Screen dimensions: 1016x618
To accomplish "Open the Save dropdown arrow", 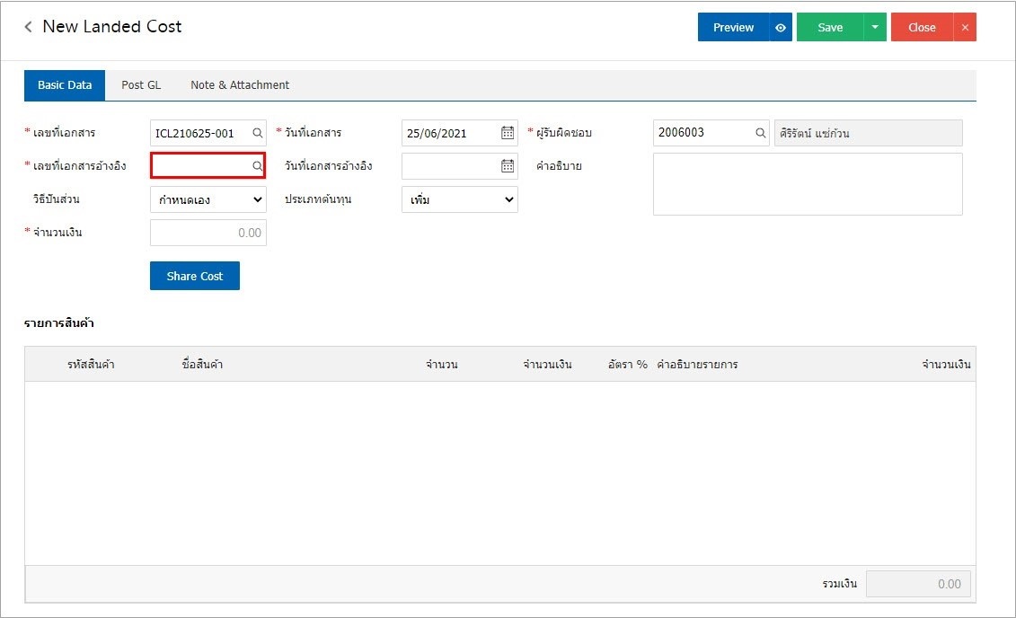I will (x=875, y=27).
